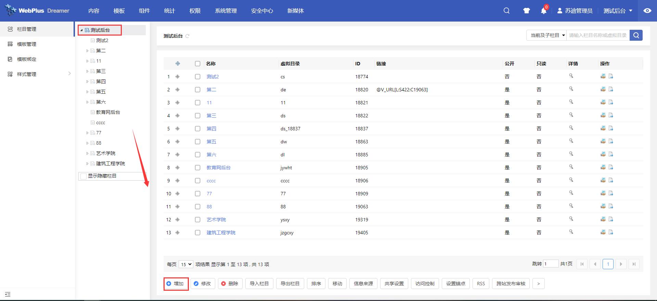Click the user avatar icon 苏迪管理员
The image size is (657, 301).
[559, 11]
